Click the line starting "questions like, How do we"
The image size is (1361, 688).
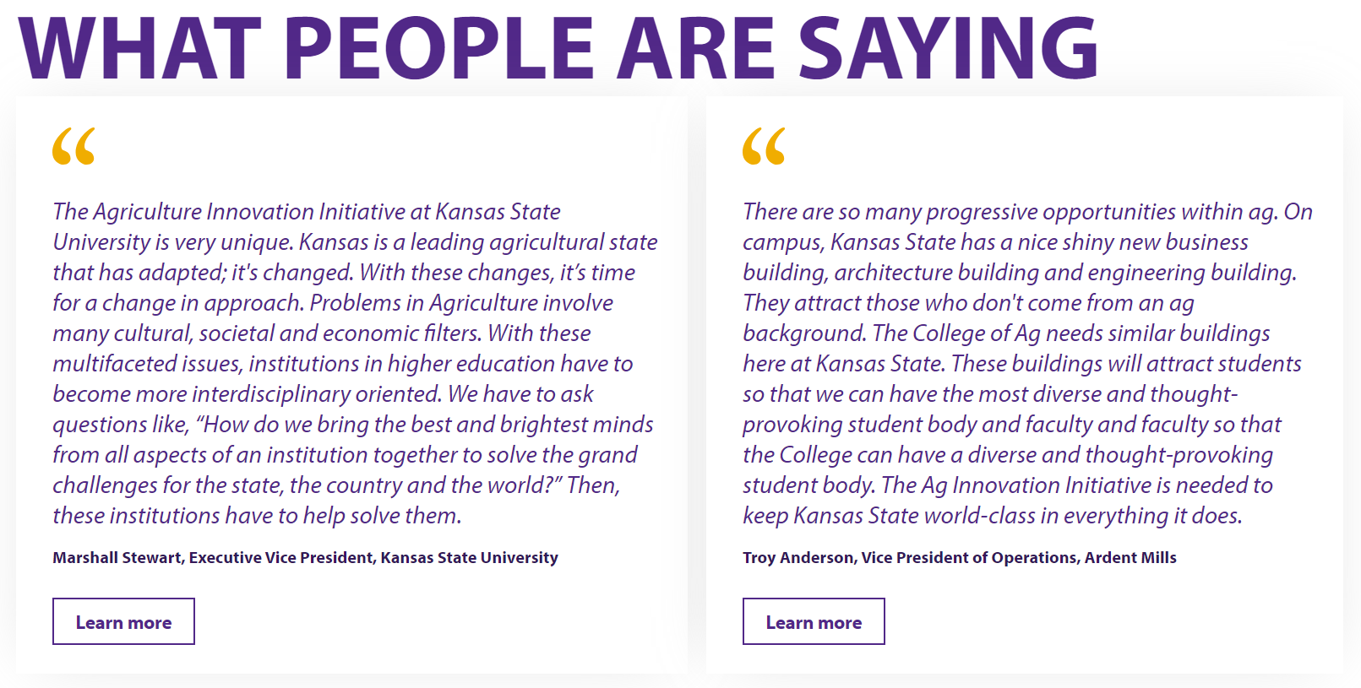(353, 425)
